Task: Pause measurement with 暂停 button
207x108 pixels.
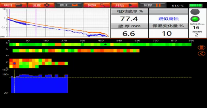Action: tap(152, 5)
